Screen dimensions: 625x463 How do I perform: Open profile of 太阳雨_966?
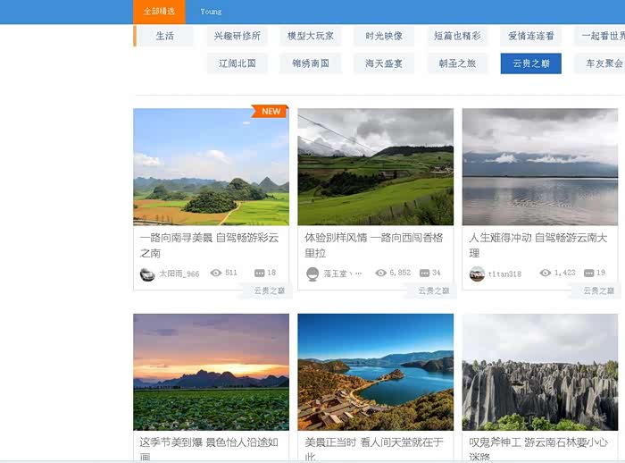pos(179,274)
